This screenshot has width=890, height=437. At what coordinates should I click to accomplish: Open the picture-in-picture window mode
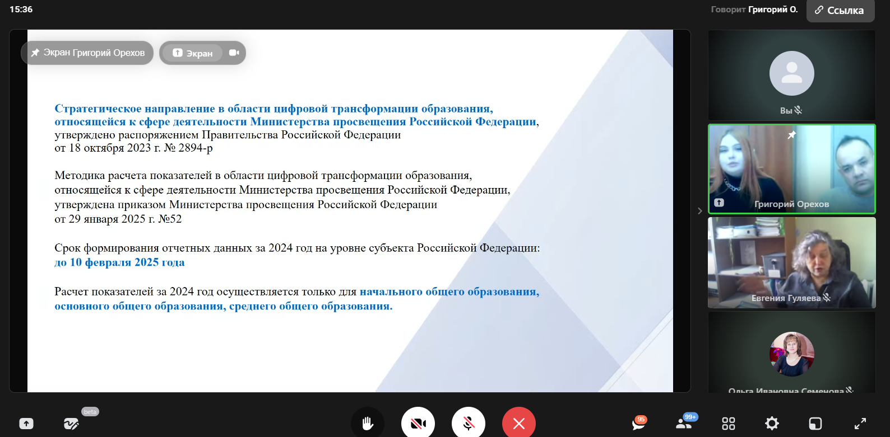(815, 424)
